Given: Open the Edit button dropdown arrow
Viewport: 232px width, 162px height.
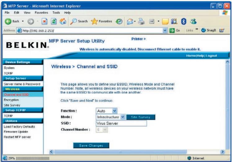Looking at the screenshot, I should [x=158, y=21].
